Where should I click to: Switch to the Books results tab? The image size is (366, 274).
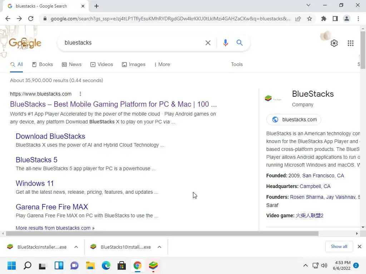pos(43,65)
